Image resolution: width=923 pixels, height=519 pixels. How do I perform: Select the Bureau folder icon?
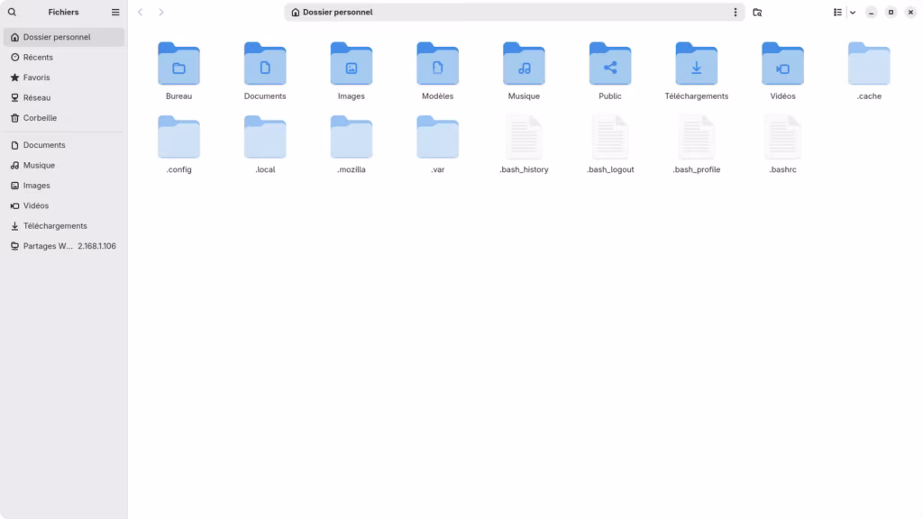click(179, 64)
